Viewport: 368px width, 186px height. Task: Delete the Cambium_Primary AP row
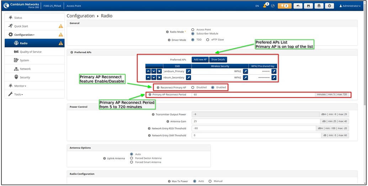coord(159,71)
